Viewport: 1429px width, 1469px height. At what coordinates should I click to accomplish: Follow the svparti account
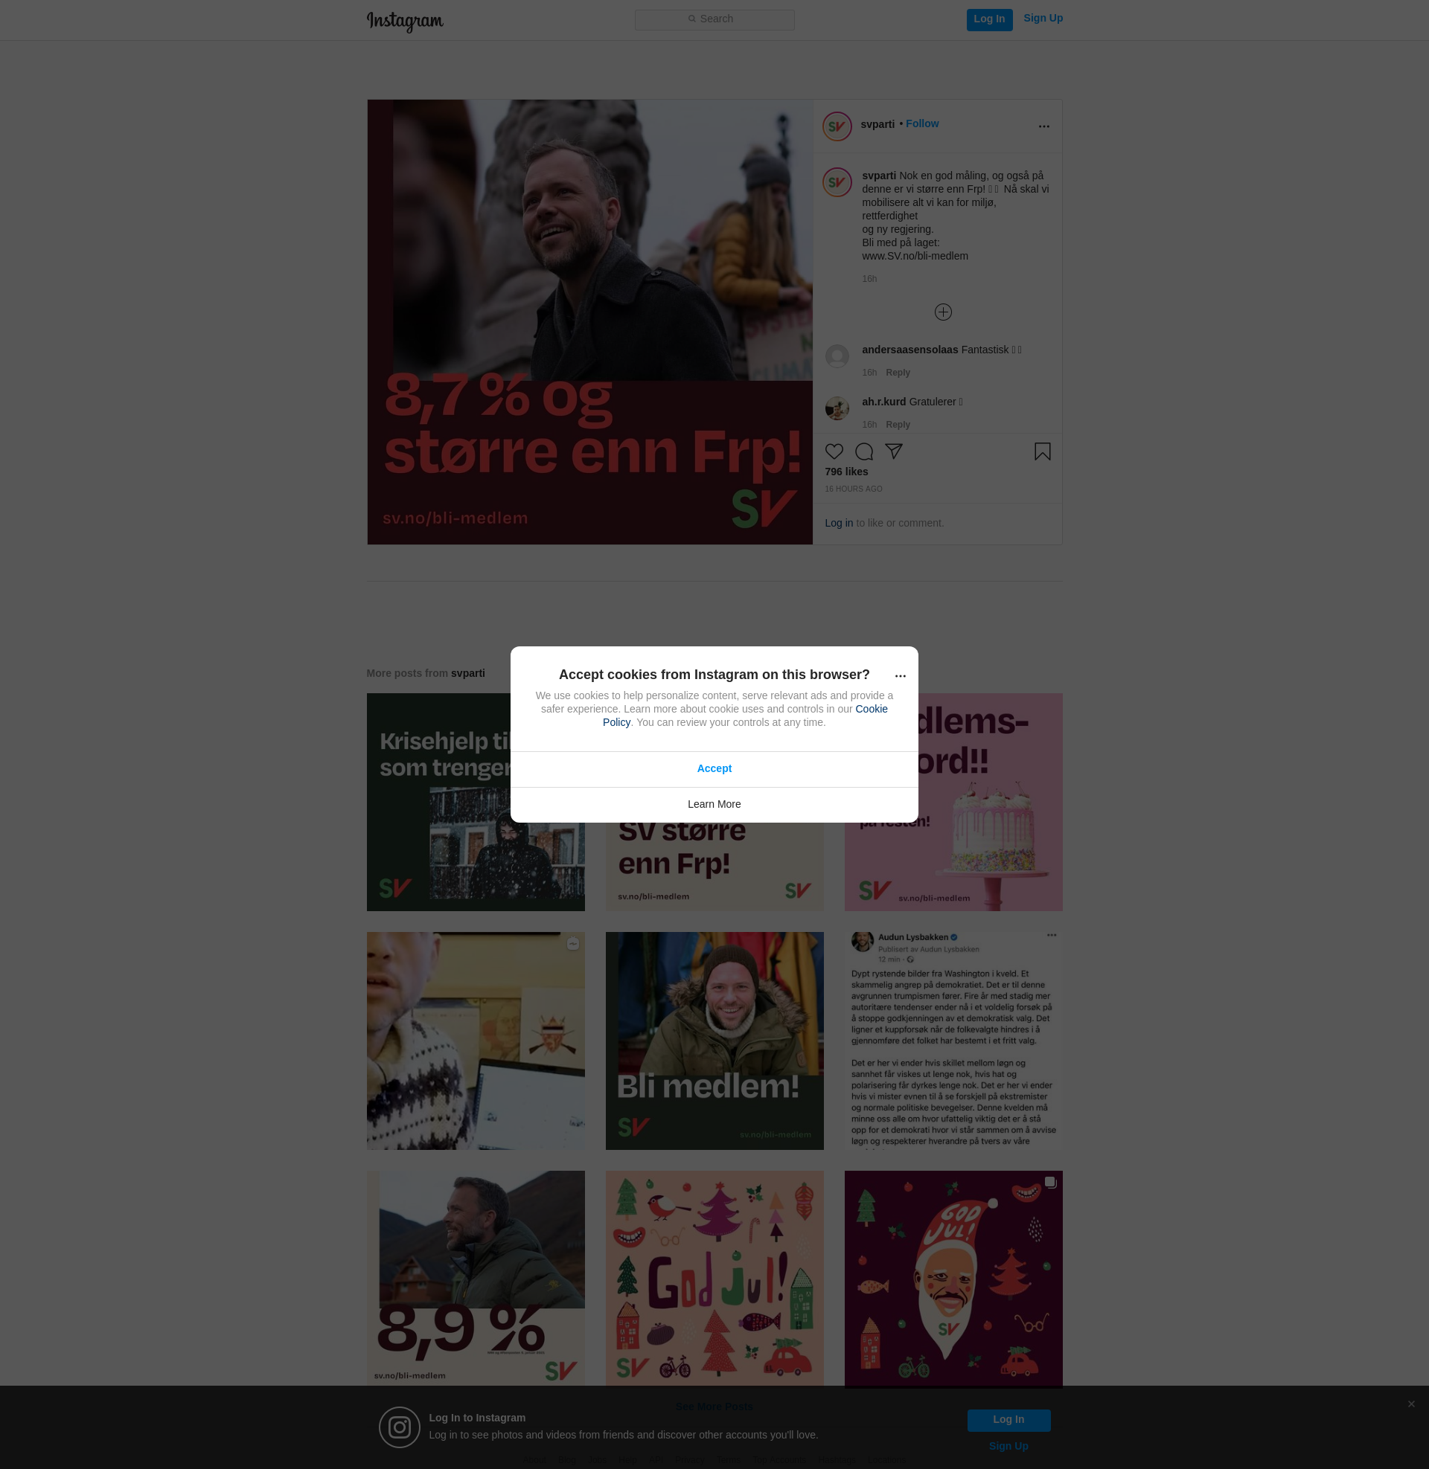tap(921, 123)
